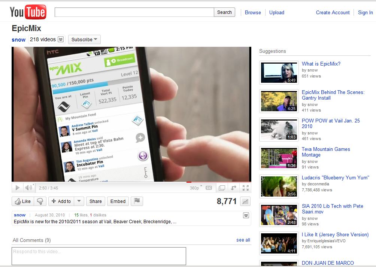Click the Respond to this video text box
Screen dimensions: 376x267
coord(99,256)
